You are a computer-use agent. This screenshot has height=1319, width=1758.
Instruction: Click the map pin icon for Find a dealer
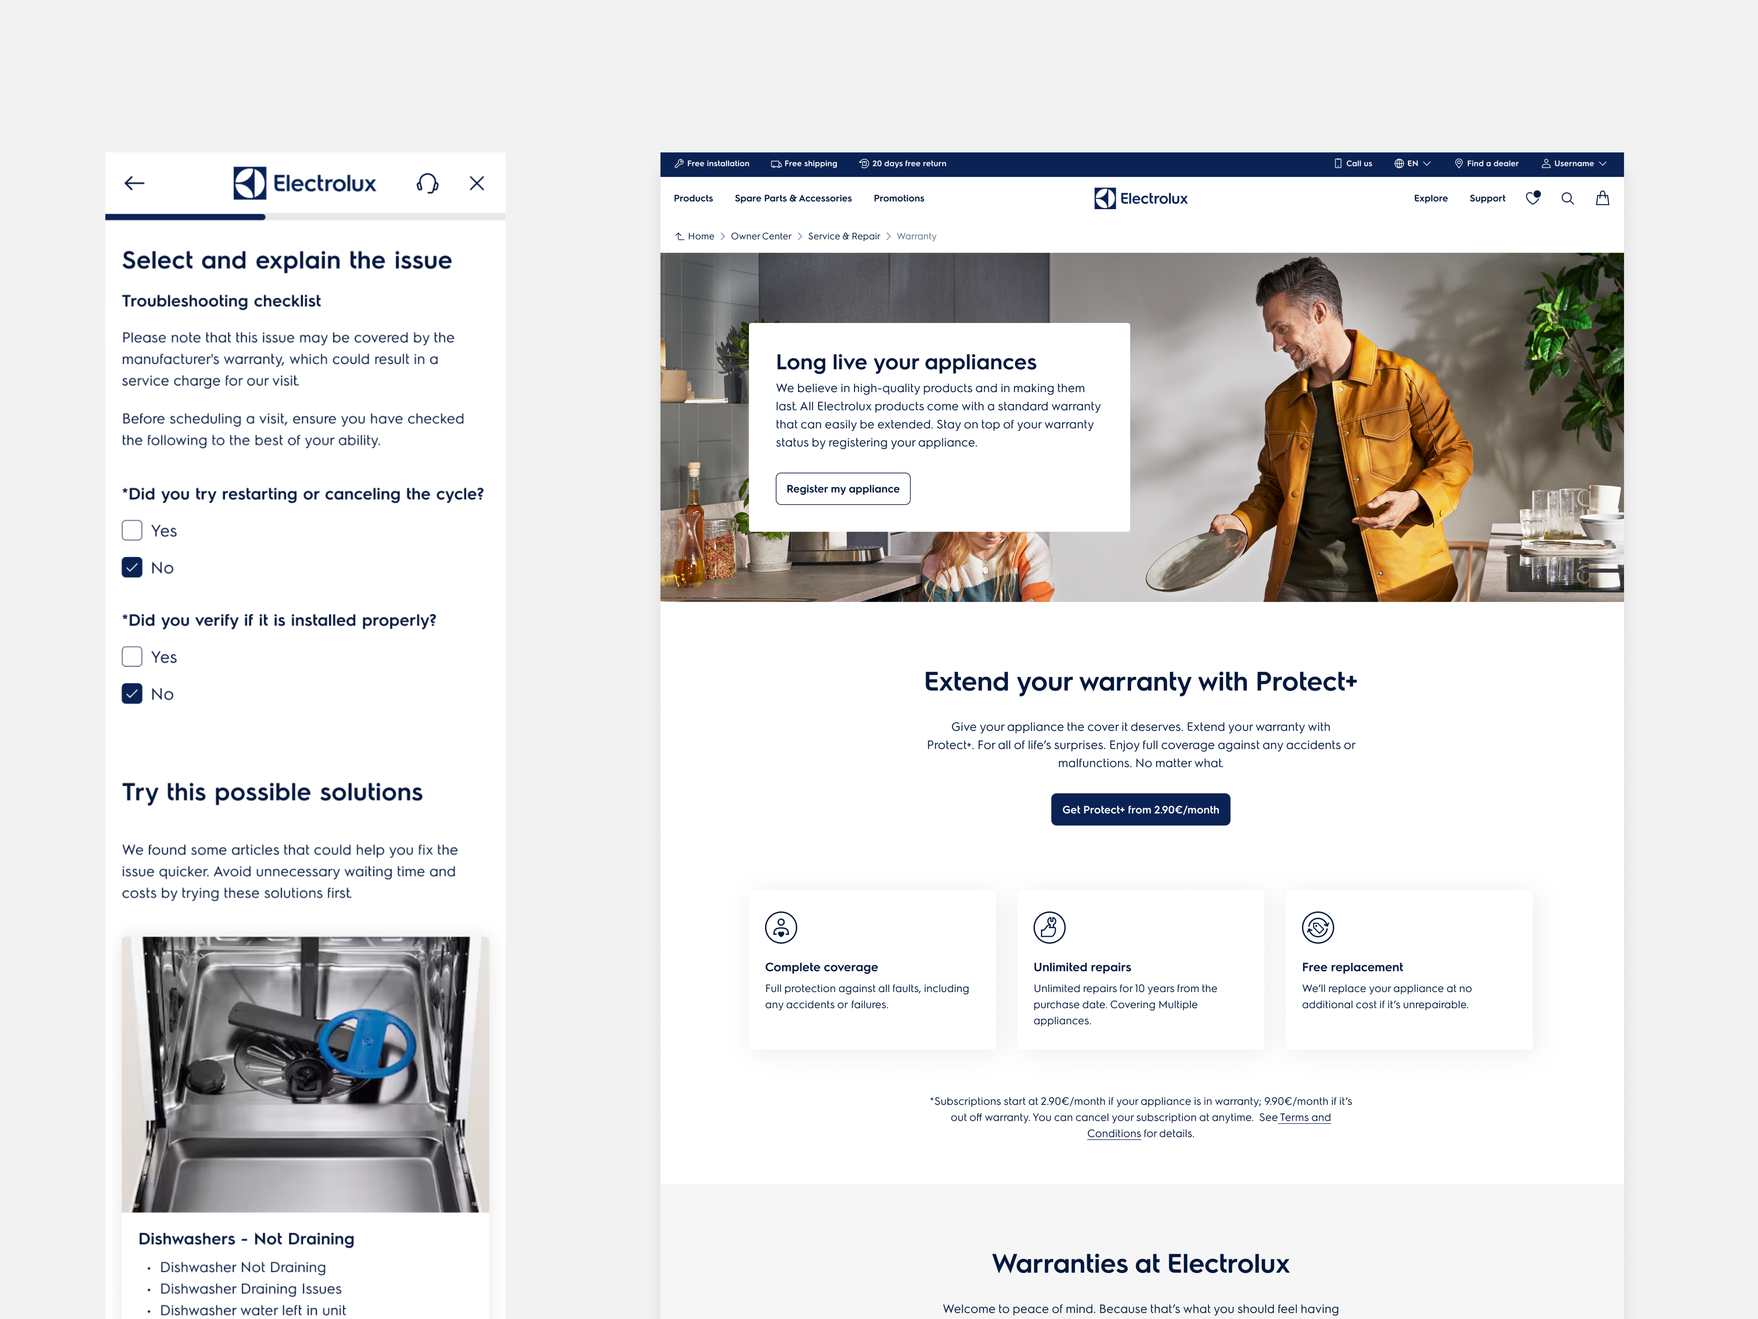tap(1459, 164)
